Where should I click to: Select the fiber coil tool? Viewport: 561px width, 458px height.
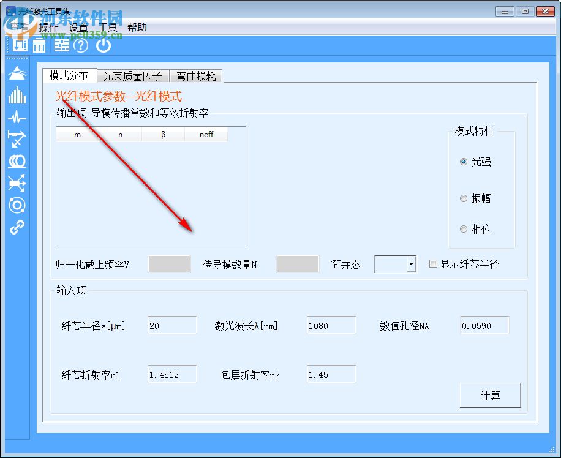point(17,162)
